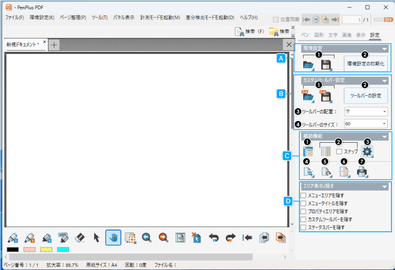Activate the hand pan tool

(x=113, y=238)
